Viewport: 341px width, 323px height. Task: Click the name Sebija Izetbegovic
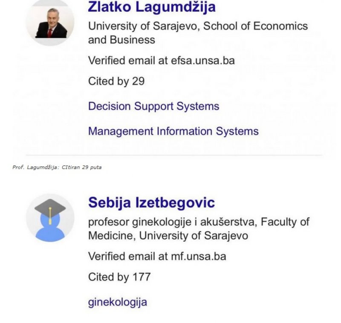click(x=152, y=204)
